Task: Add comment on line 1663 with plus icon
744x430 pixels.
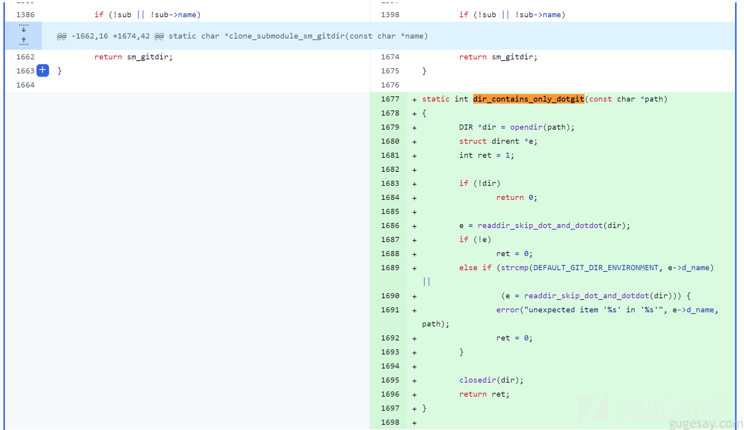Action: point(43,70)
